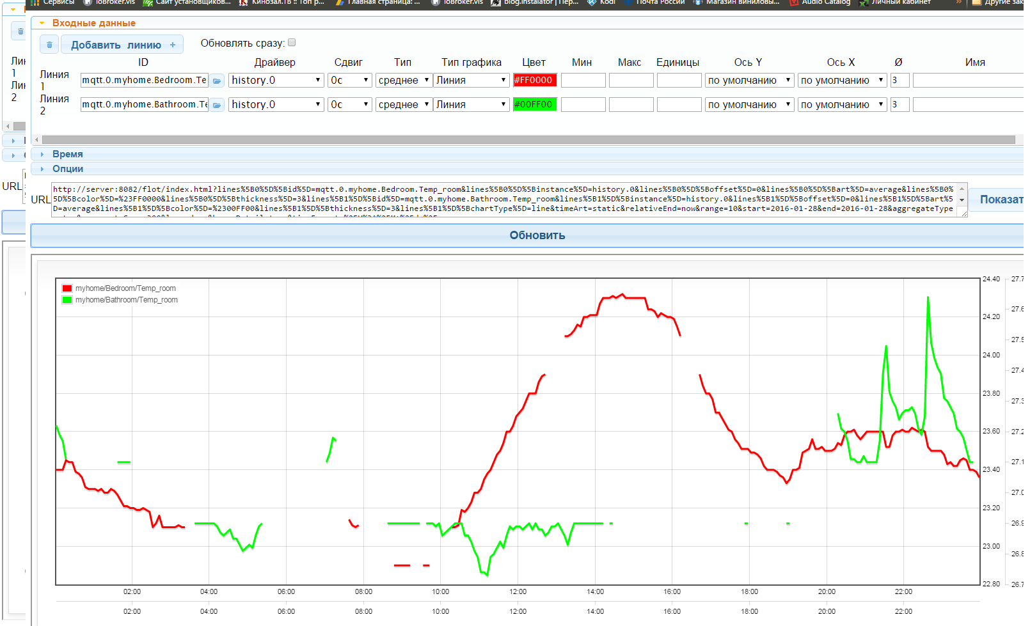Click the ID field with mqtt.0.myhome.Bathroom
Image resolution: width=1030 pixels, height=626 pixels.
tap(145, 105)
